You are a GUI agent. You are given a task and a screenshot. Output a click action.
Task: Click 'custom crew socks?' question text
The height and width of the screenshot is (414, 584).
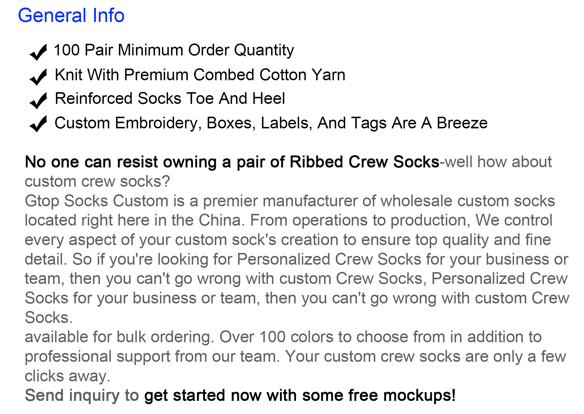point(97,181)
